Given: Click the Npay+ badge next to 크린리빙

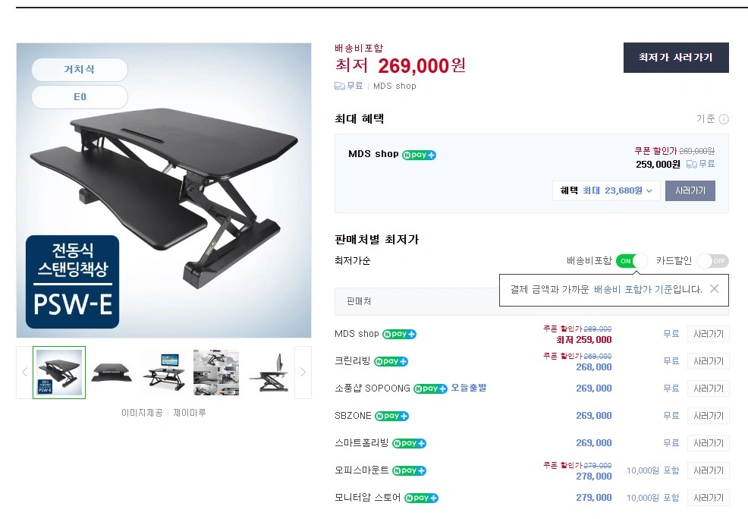Looking at the screenshot, I should coord(391,361).
